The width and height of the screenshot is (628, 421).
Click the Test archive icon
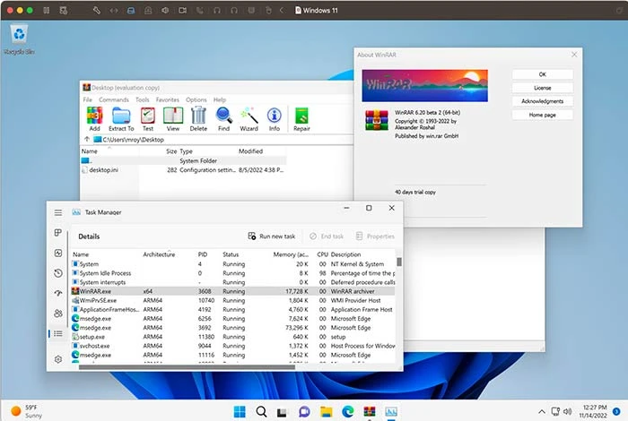pyautogui.click(x=148, y=119)
